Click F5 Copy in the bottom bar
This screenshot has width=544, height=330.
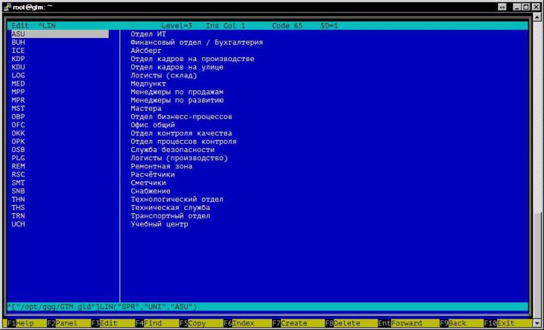[x=192, y=323]
